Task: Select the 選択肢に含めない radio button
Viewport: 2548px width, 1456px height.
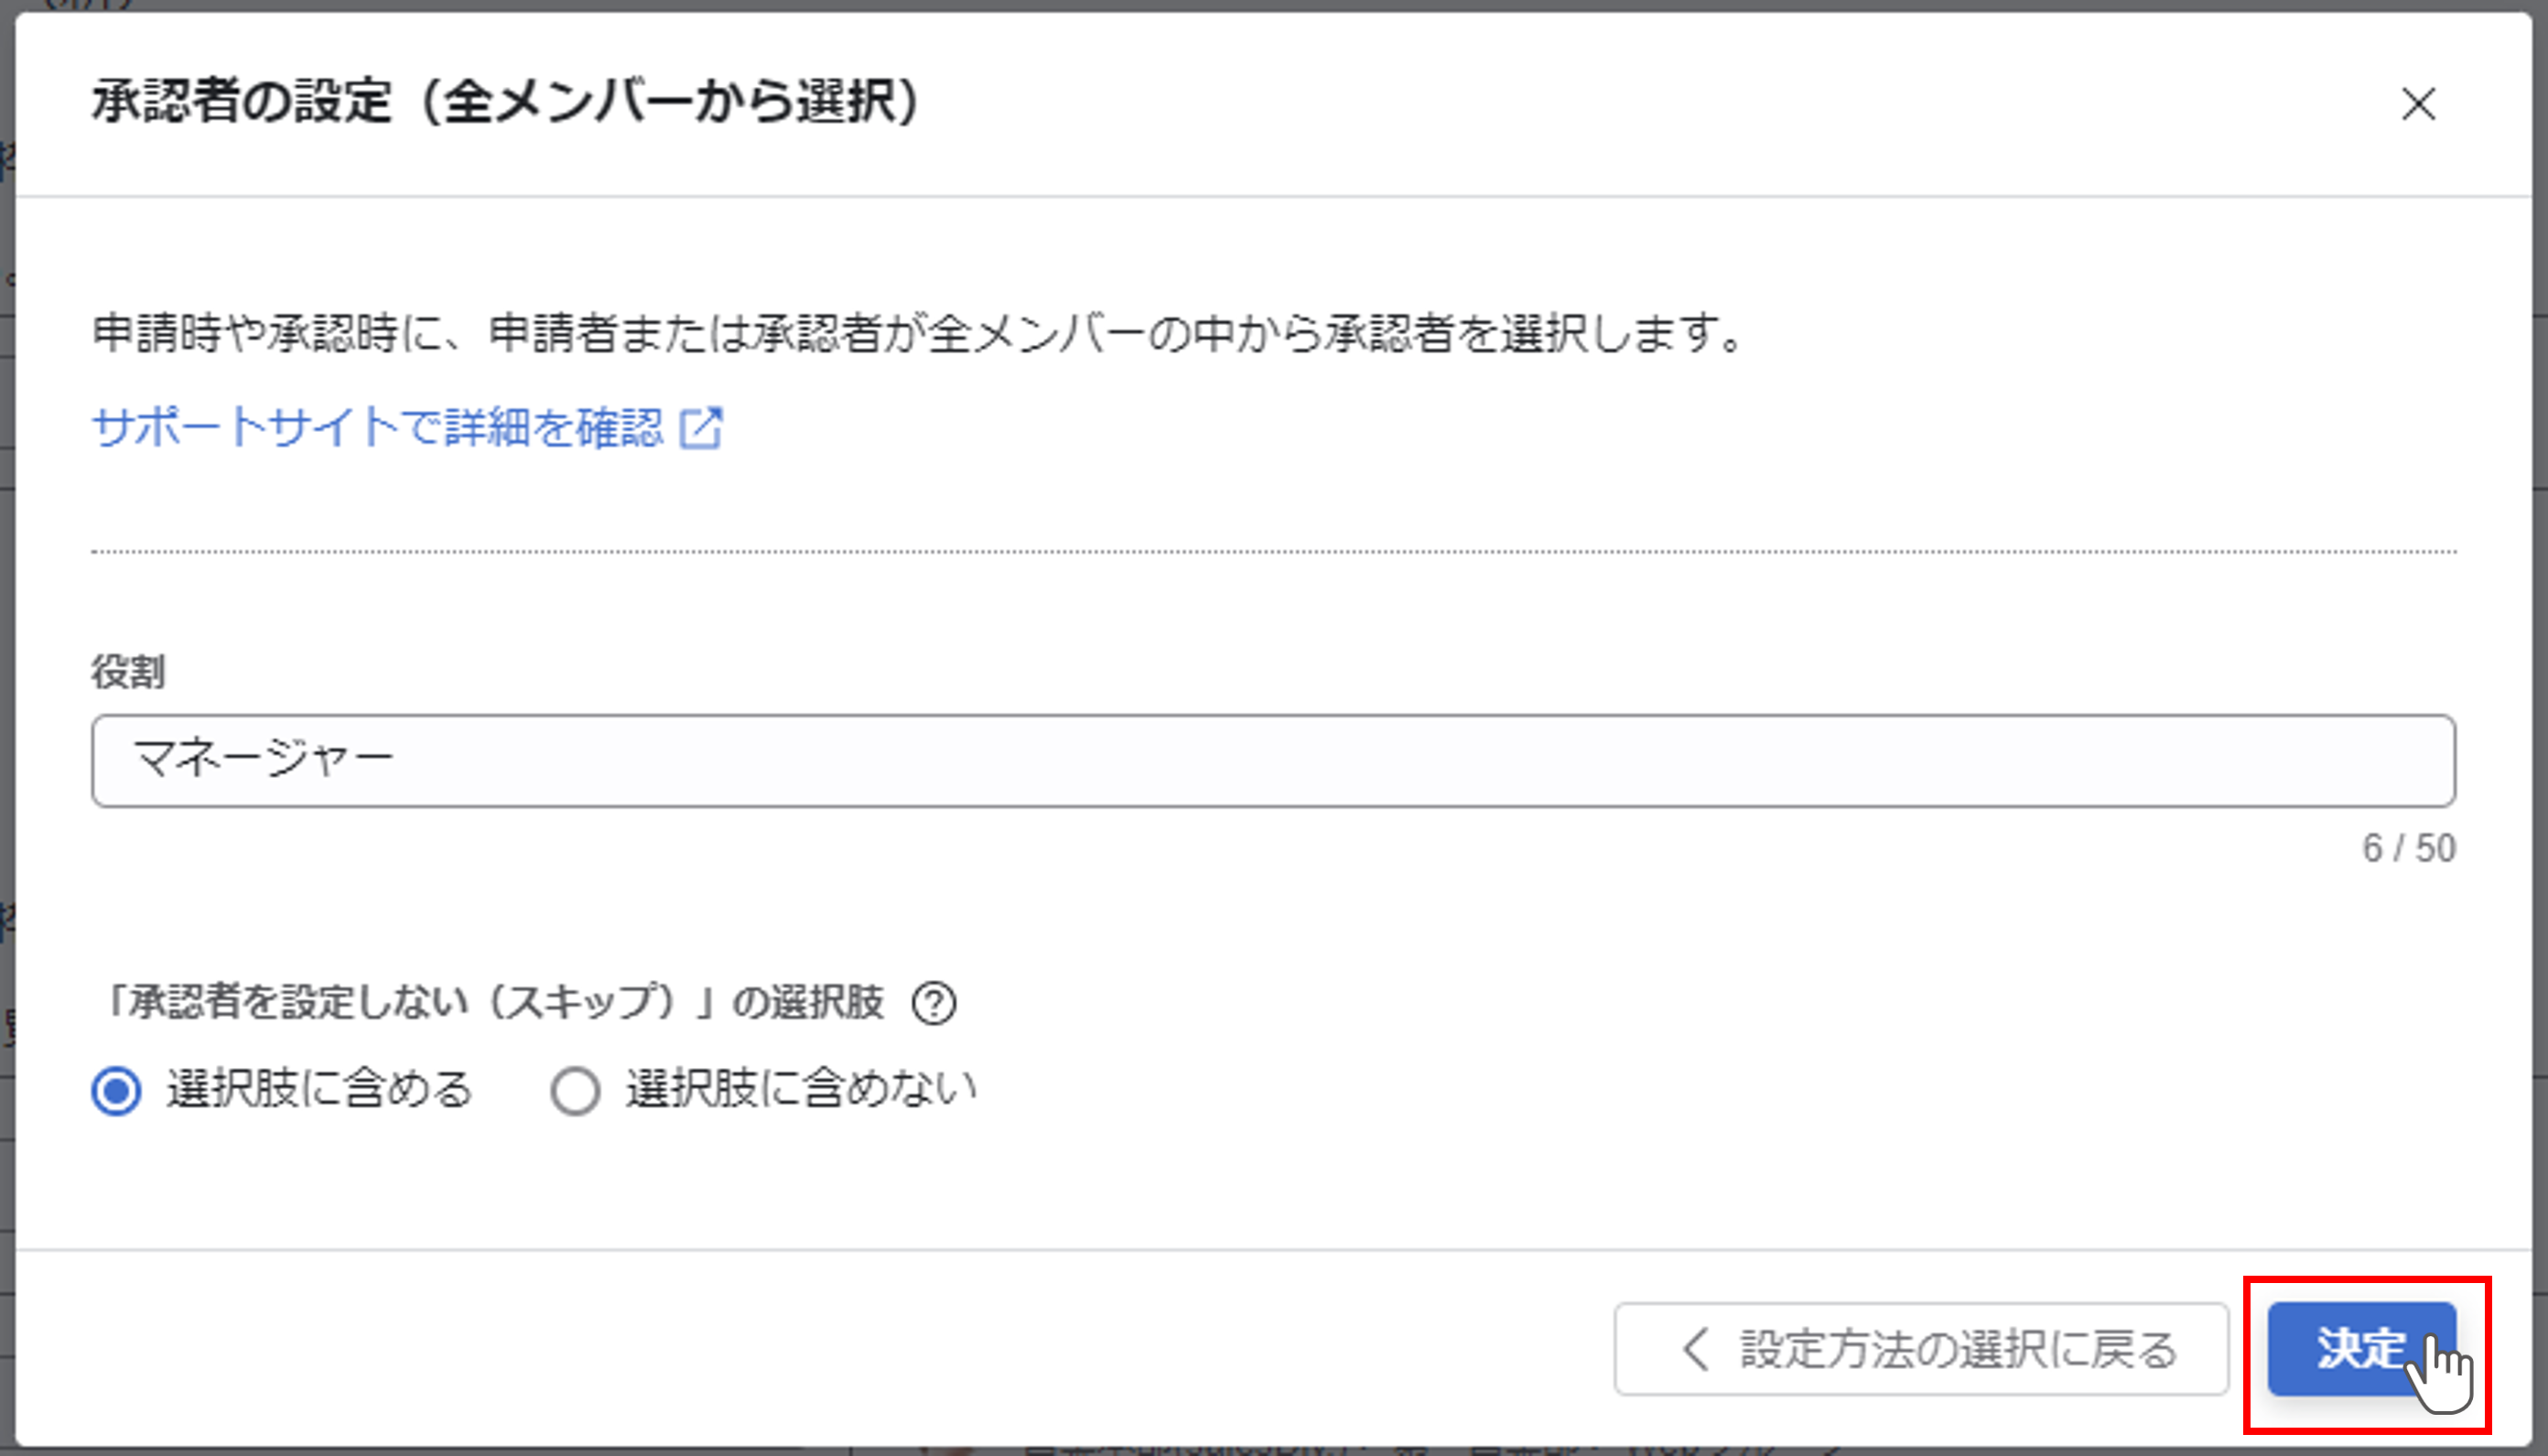Action: click(575, 1090)
